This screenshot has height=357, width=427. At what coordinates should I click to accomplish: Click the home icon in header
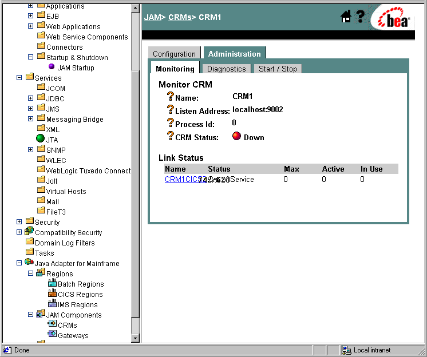346,17
